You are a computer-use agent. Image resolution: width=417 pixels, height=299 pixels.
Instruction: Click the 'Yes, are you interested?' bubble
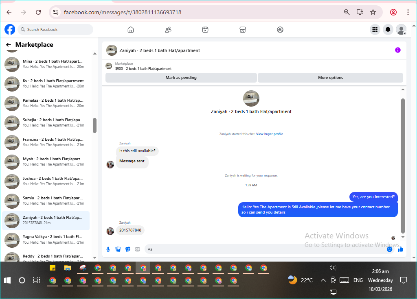tap(373, 197)
